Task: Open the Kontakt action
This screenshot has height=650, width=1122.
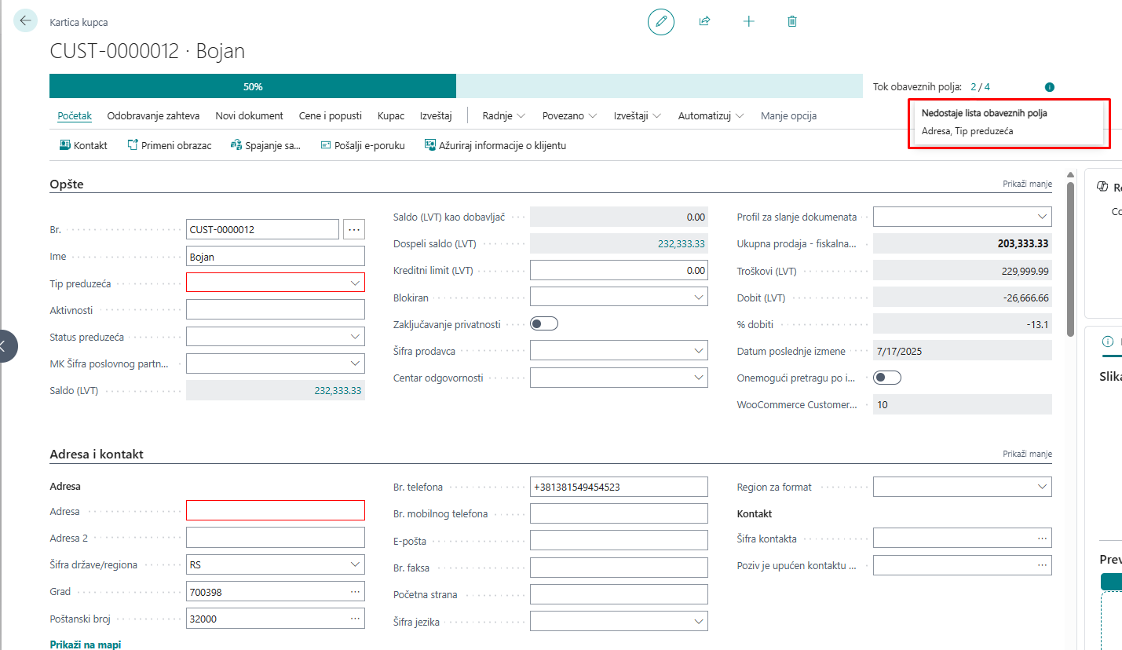Action: [x=83, y=145]
